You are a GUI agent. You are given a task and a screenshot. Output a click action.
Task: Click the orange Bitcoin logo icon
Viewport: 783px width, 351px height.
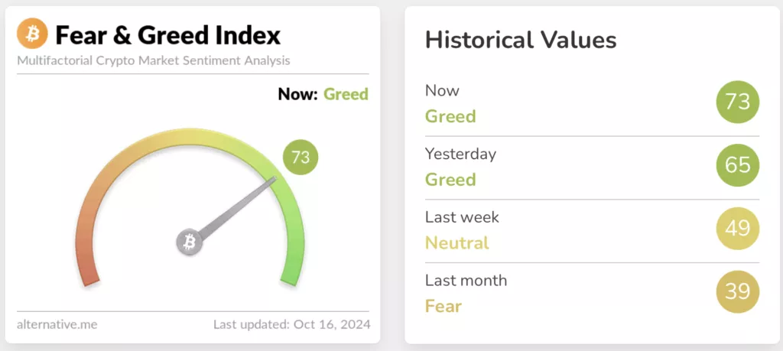coord(32,34)
